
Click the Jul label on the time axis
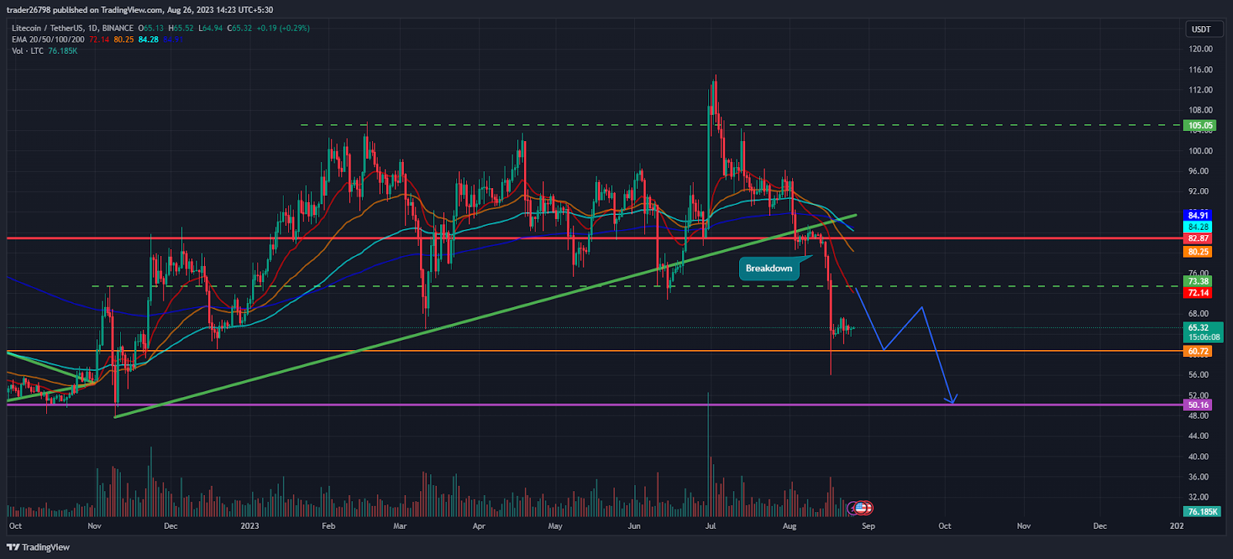coord(711,527)
